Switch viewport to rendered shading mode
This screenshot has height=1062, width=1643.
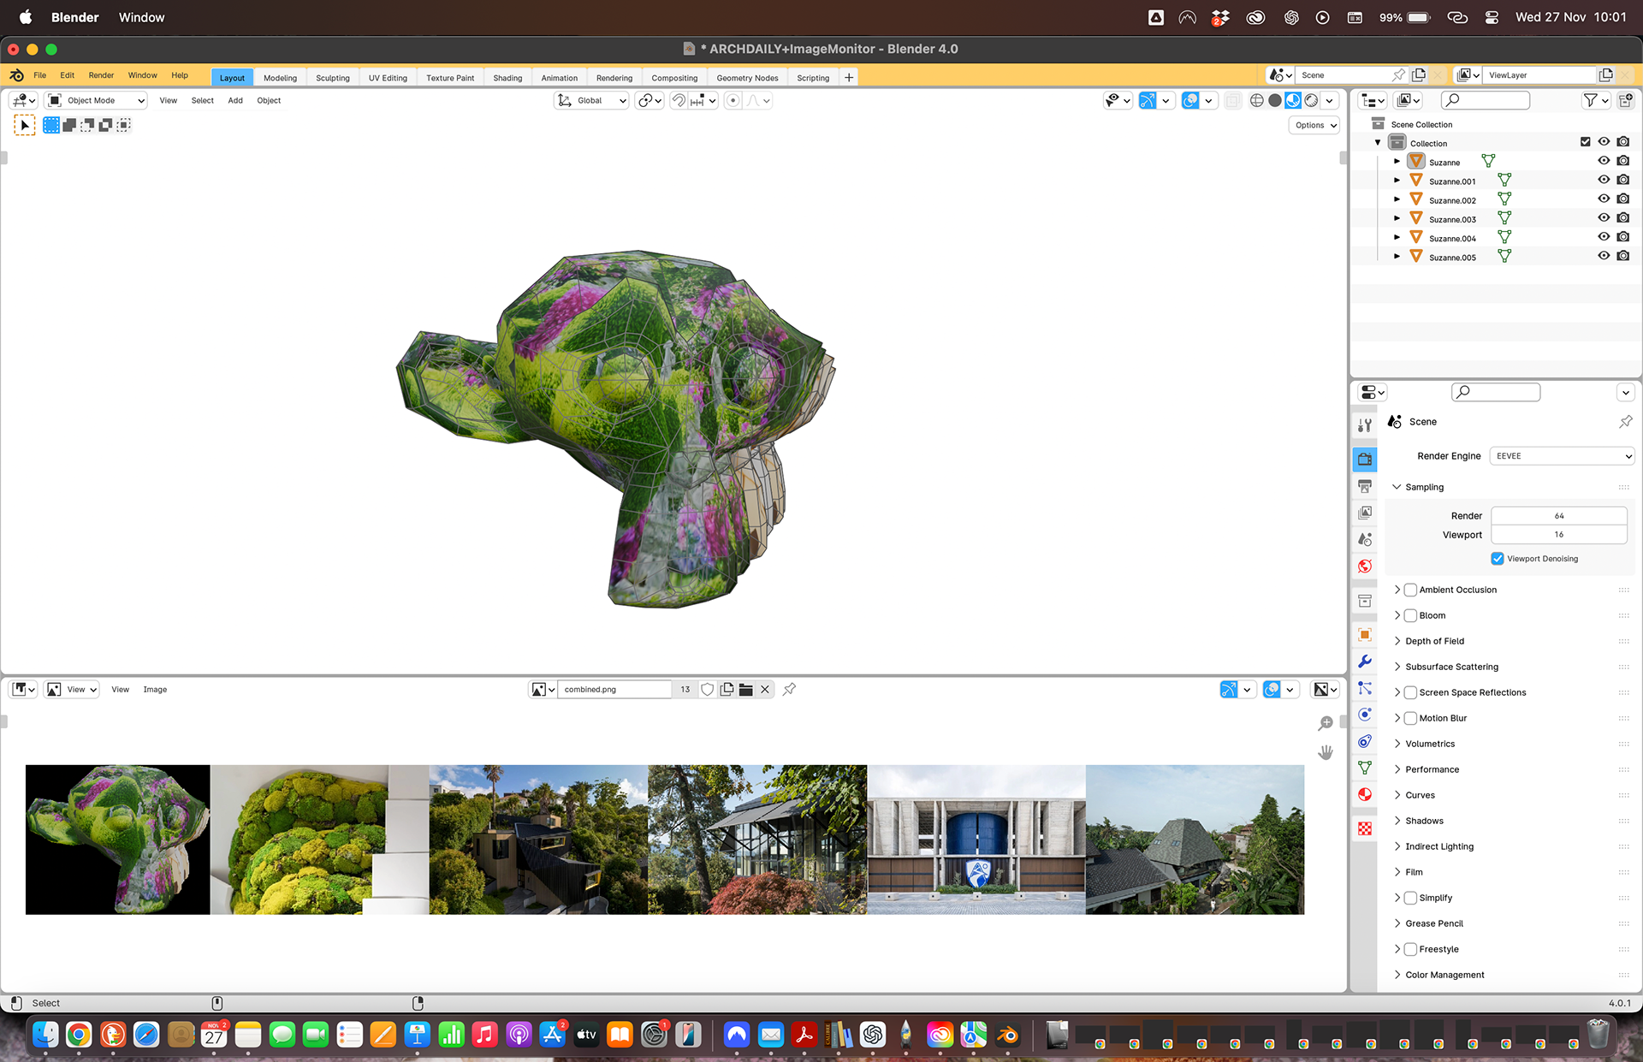pos(1311,101)
